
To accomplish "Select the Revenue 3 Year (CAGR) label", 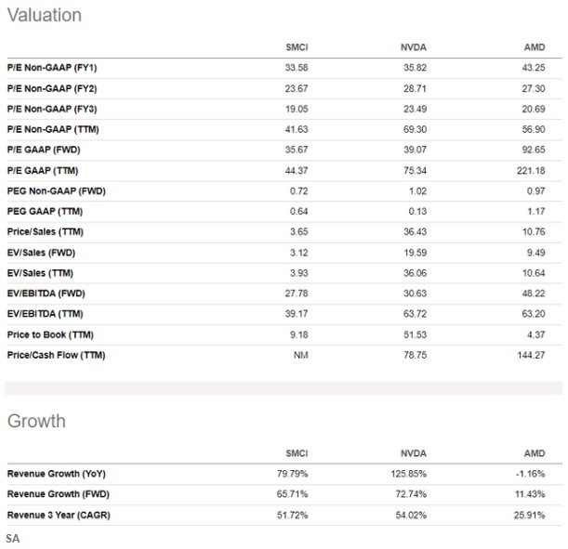I will [58, 515].
